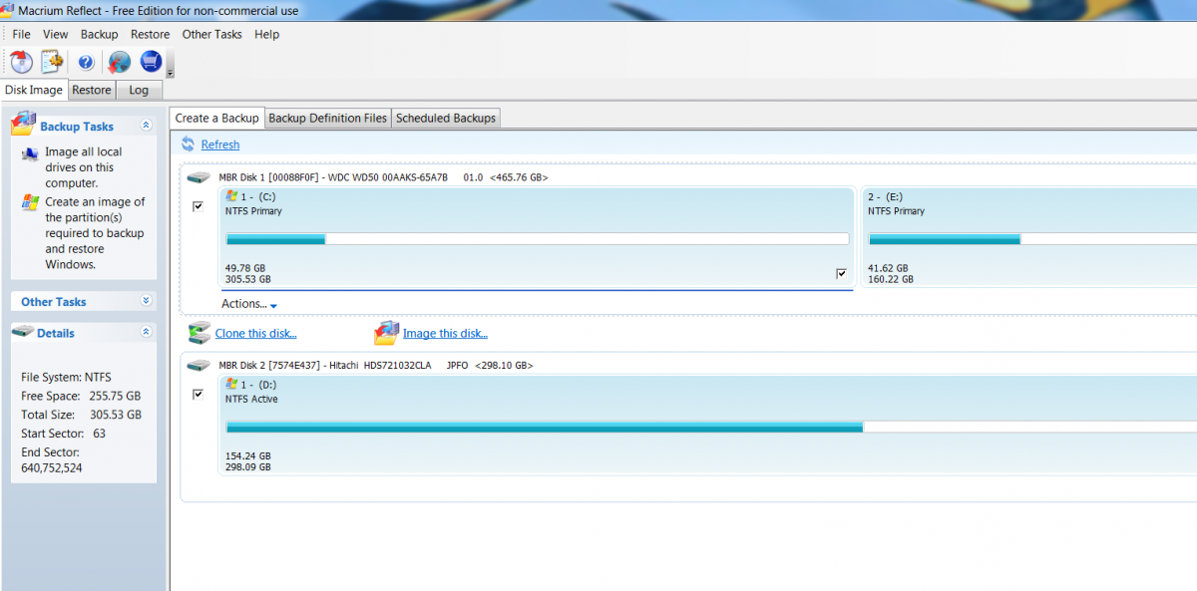The height and width of the screenshot is (591, 1197).
Task: Select Image all local drives on this computer
Action: coord(84,167)
